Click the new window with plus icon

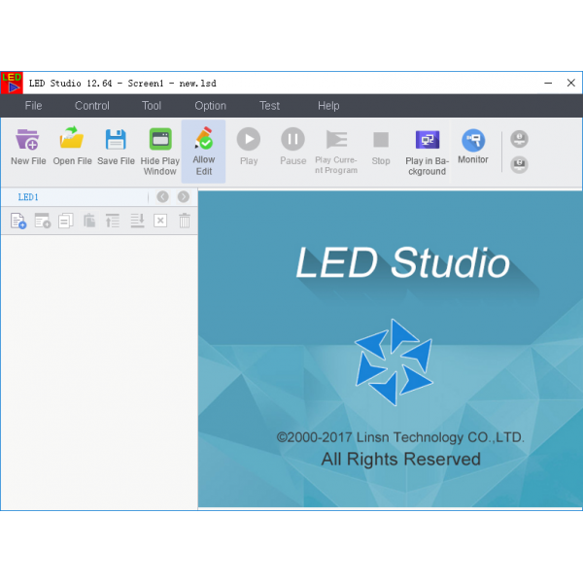click(x=43, y=221)
